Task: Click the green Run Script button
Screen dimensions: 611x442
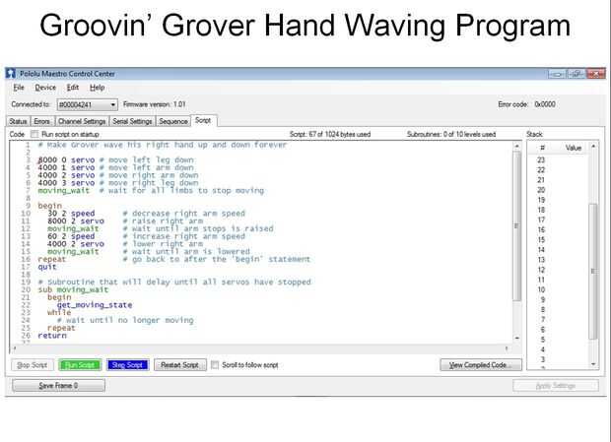Action: 80,365
